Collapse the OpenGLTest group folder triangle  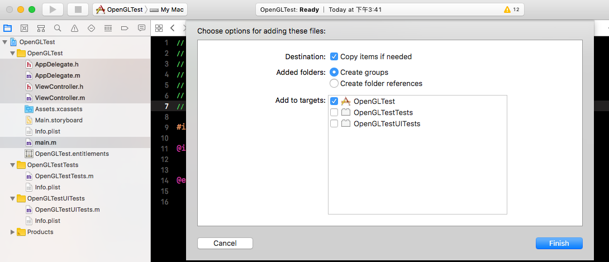click(12, 53)
